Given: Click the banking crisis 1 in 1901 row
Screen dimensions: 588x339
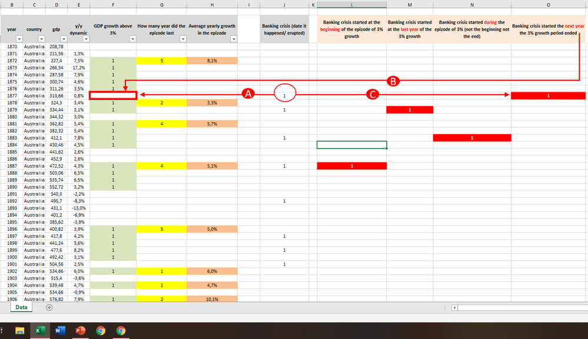Looking at the screenshot, I should pyautogui.click(x=284, y=264).
